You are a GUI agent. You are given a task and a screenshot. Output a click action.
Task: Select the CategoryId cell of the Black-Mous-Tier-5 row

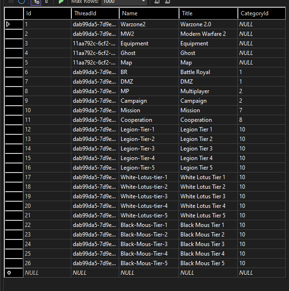coord(262,263)
